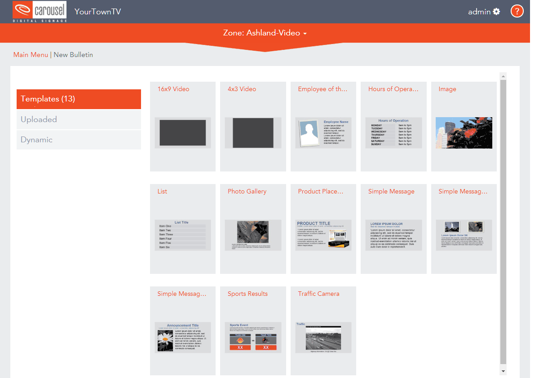Click the scrollbar down arrow
This screenshot has height=378, width=539.
pos(503,371)
